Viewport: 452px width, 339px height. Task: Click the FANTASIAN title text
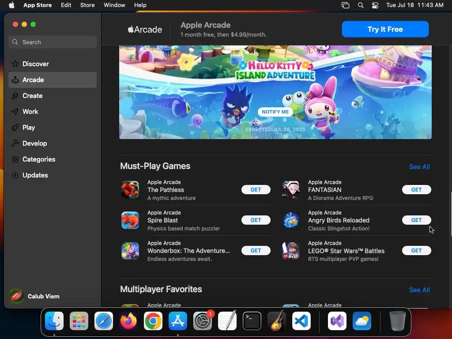pyautogui.click(x=324, y=190)
